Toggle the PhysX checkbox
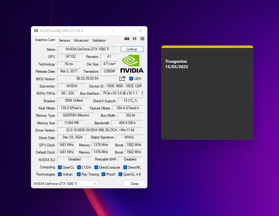Screen dimensions: 279x216 coord(103,174)
